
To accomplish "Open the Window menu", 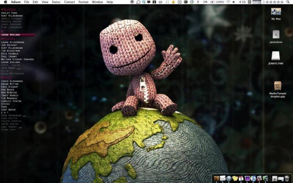I will [98, 2].
